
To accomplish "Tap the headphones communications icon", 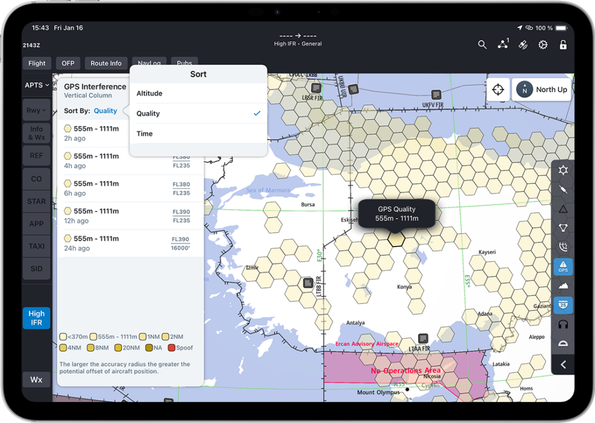I will [563, 324].
